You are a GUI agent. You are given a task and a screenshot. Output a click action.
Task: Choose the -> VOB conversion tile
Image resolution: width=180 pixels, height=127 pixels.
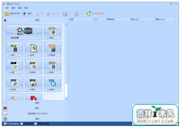click(x=33, y=84)
